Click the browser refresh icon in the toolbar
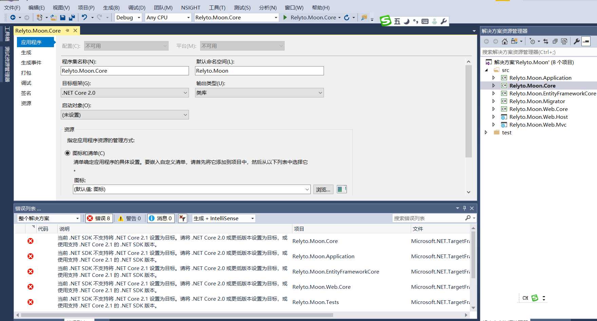The image size is (597, 321). point(347,17)
